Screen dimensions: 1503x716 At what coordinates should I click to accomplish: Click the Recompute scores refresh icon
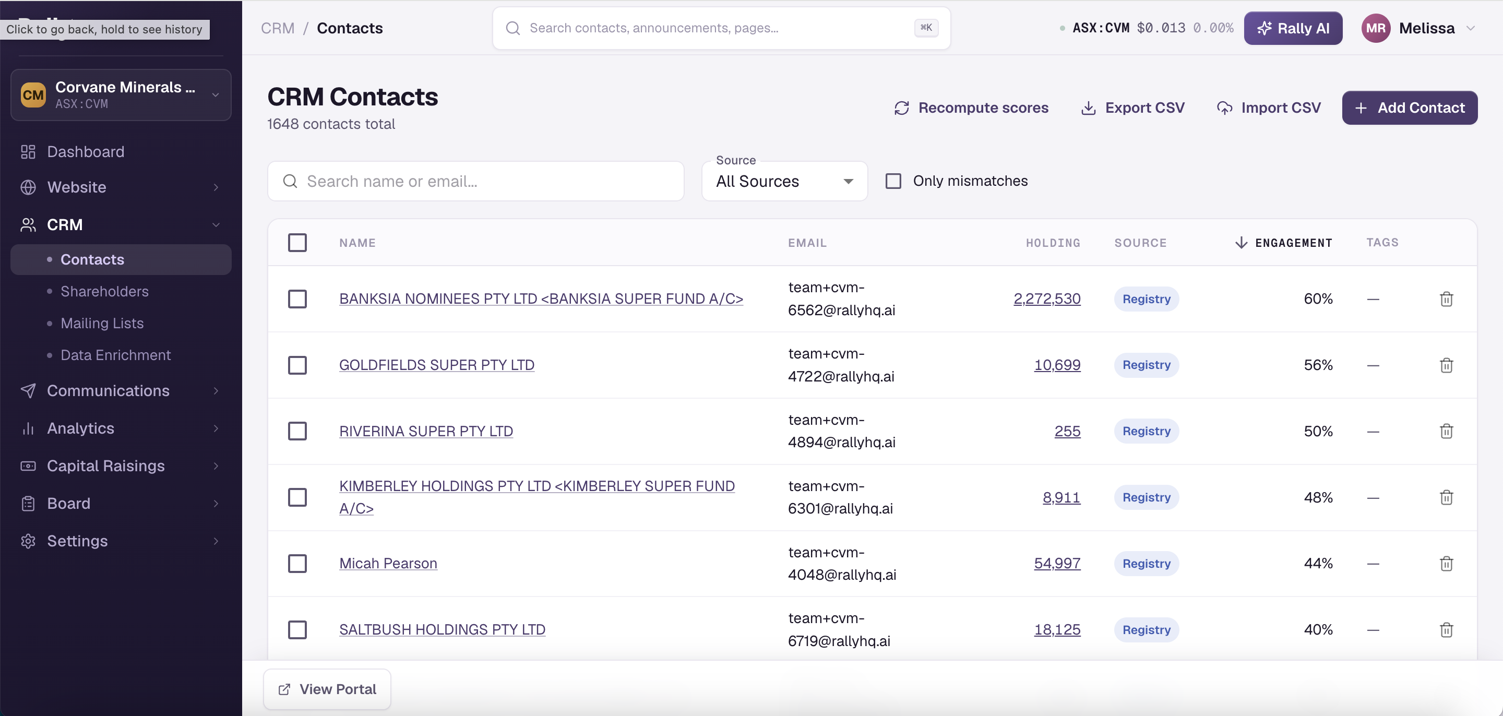pos(901,108)
